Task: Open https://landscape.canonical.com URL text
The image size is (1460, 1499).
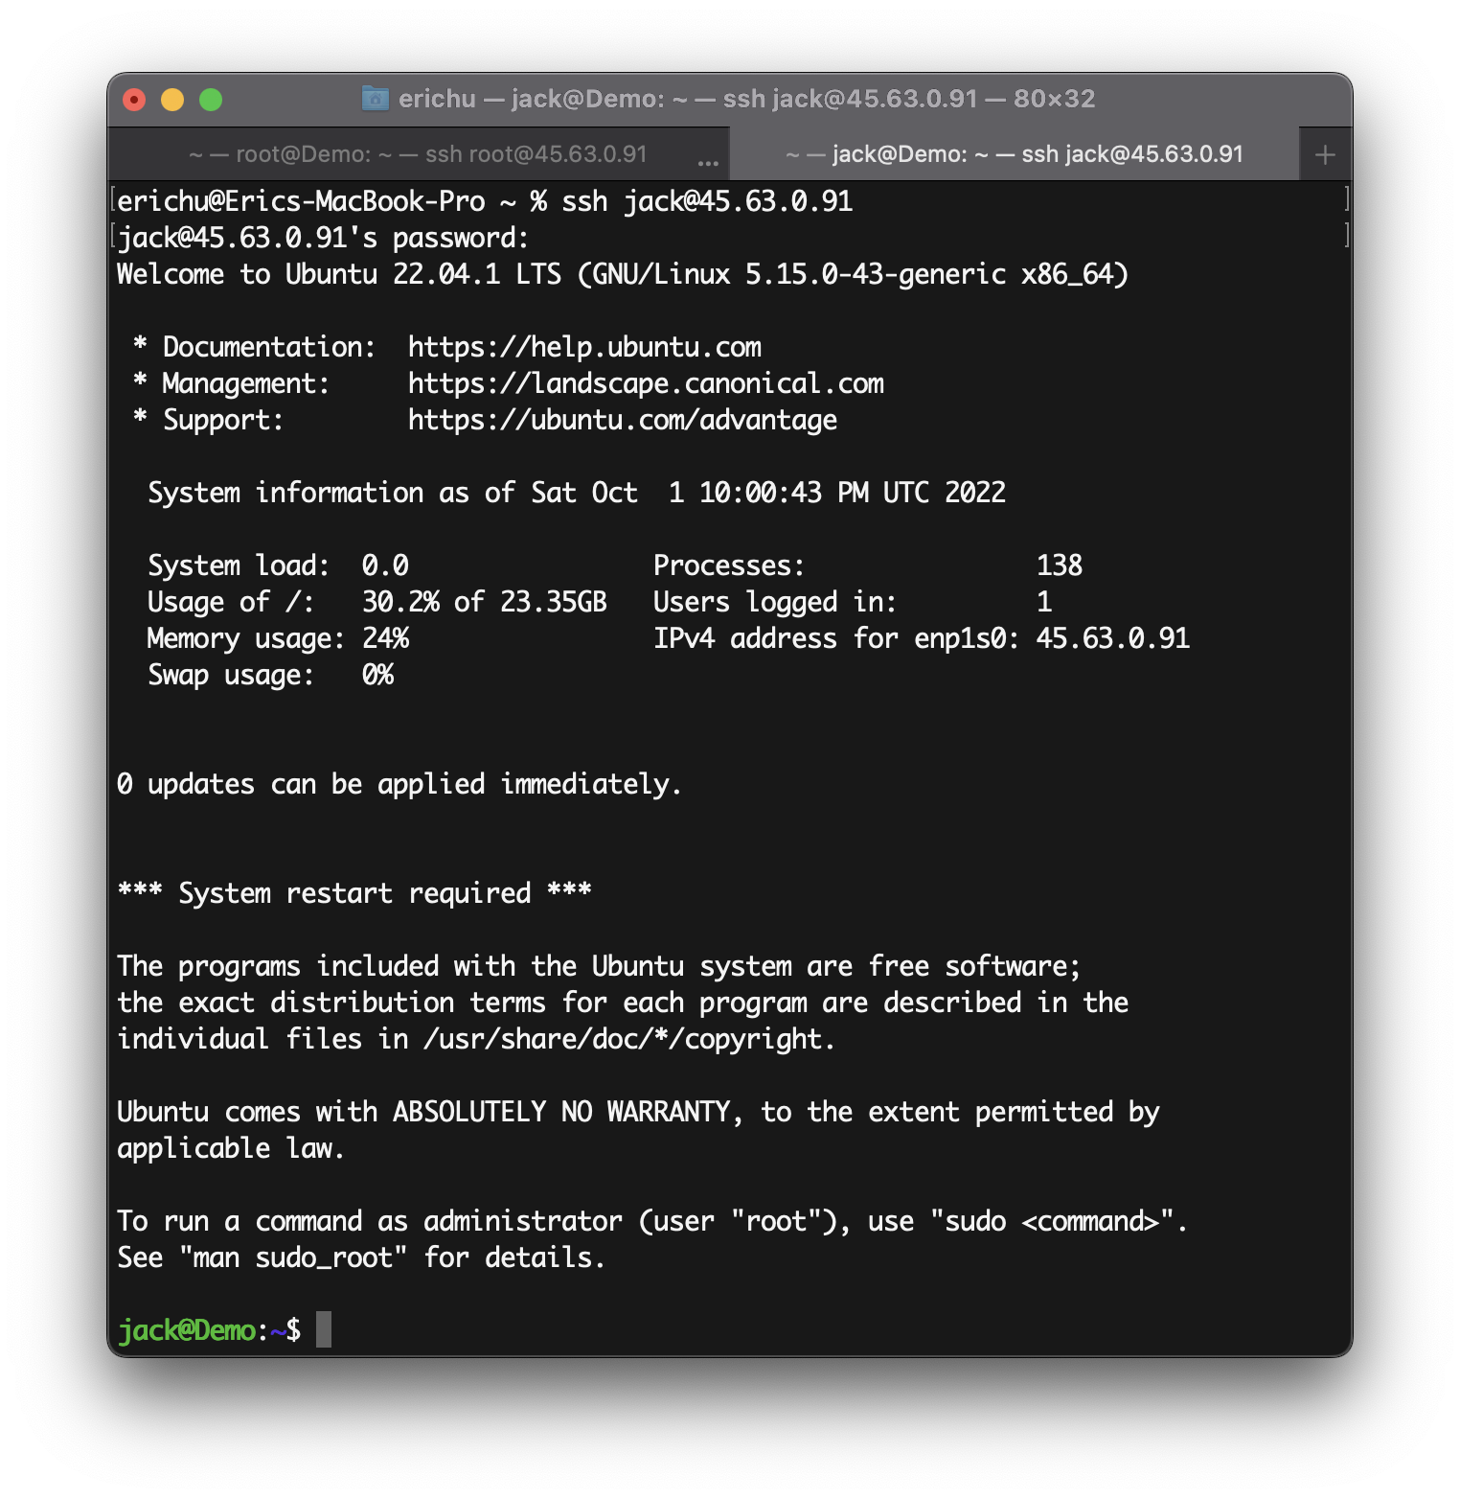Action: (x=646, y=383)
